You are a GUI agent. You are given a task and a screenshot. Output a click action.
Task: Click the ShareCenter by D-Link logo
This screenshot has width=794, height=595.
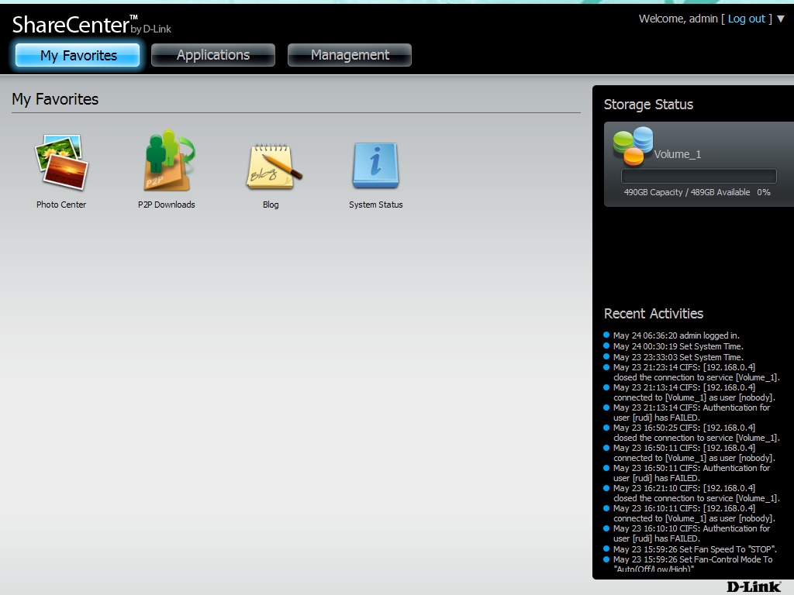[91, 25]
